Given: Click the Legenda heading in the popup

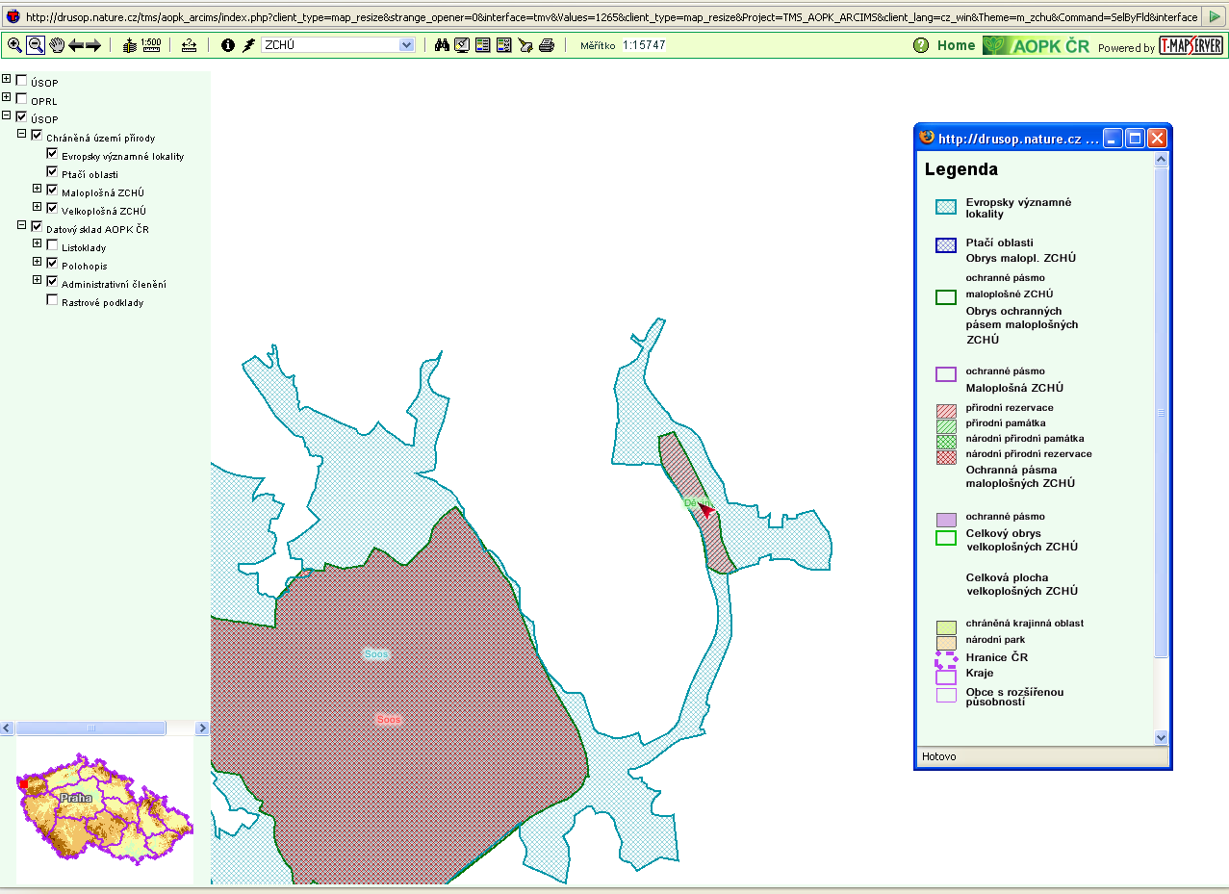Looking at the screenshot, I should click(961, 169).
